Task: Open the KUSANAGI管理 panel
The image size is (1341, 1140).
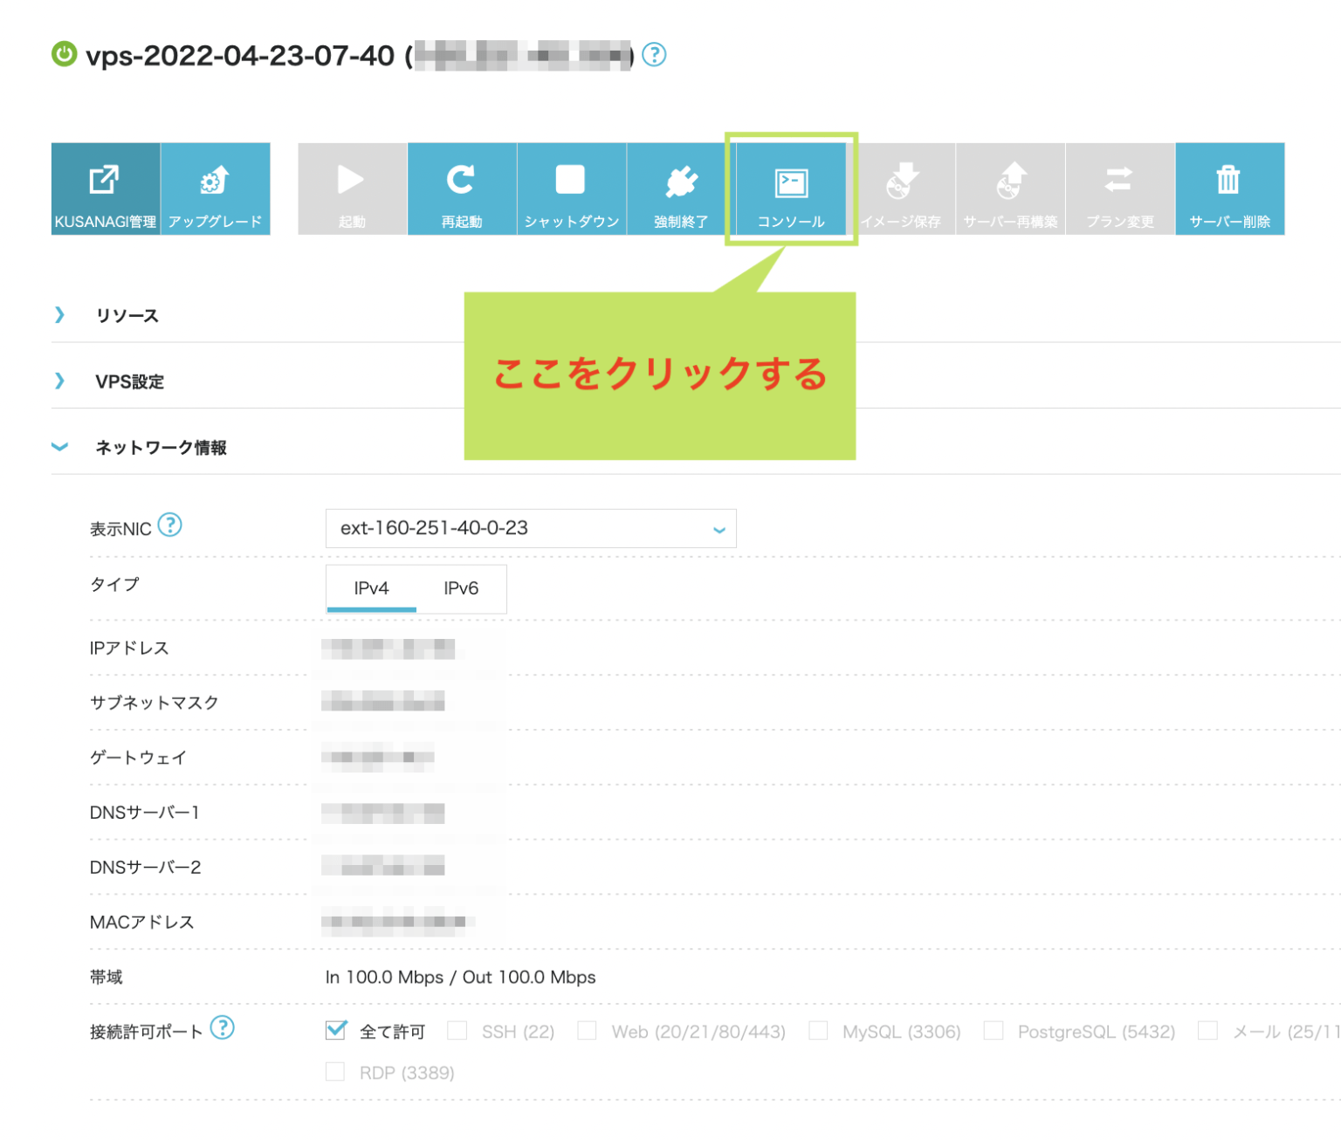Action: pyautogui.click(x=106, y=189)
